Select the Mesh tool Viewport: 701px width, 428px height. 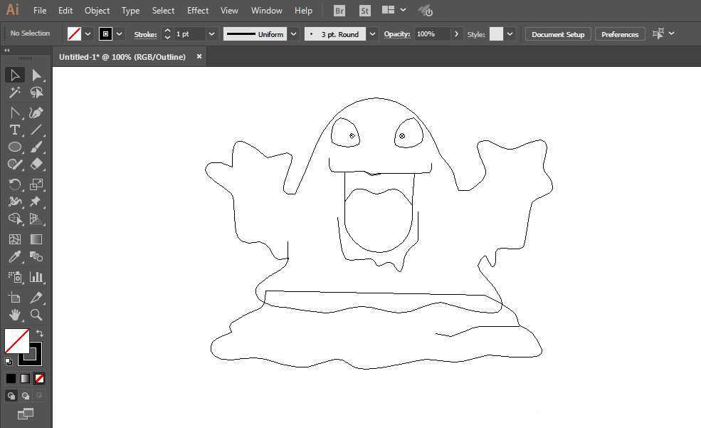[15, 239]
